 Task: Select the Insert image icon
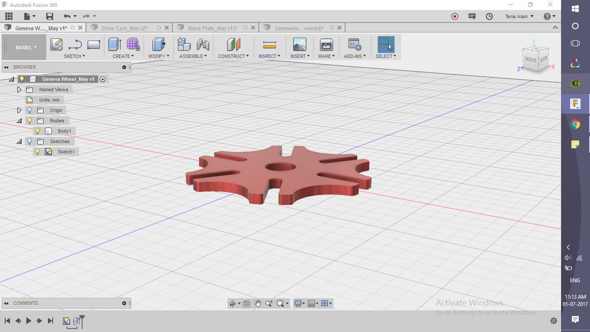[x=299, y=44]
